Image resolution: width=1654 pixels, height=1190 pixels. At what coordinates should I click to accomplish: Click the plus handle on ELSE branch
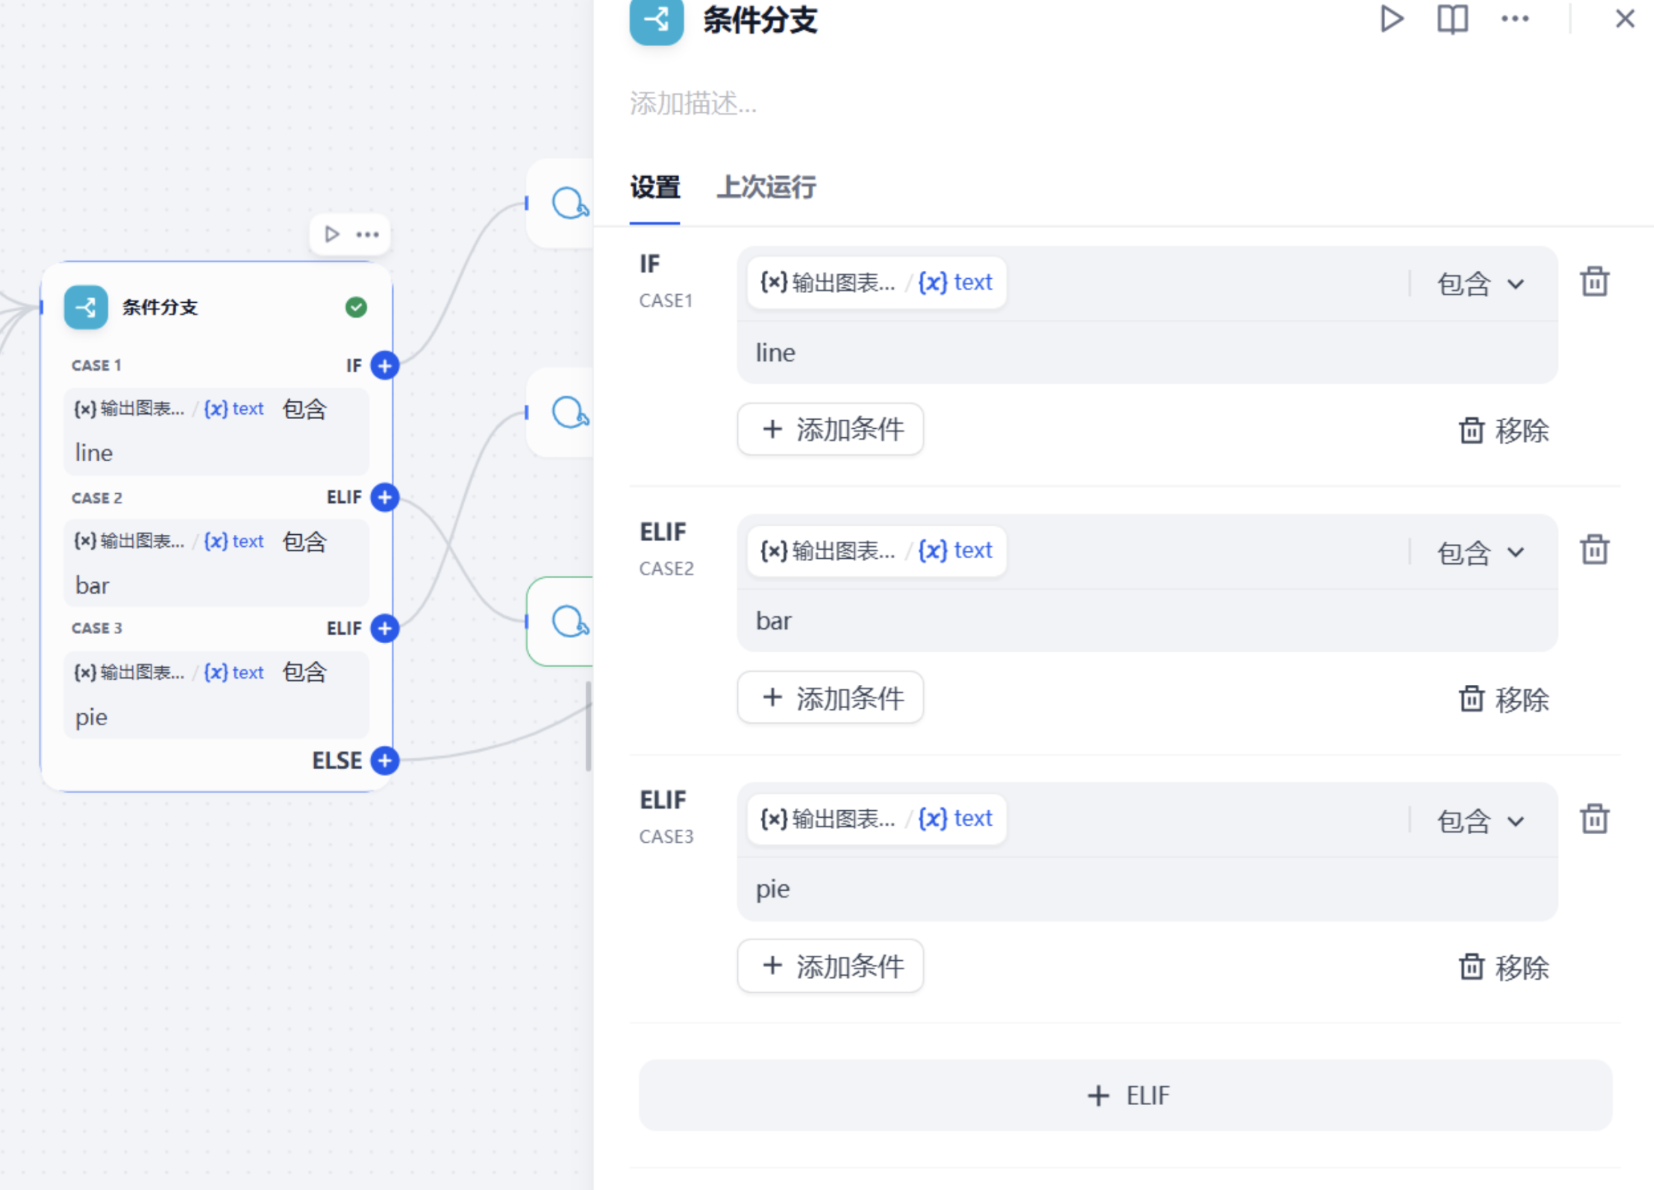385,761
